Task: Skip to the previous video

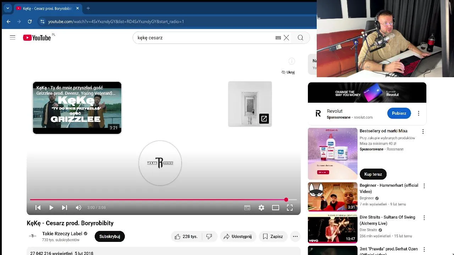Action: tap(38, 208)
